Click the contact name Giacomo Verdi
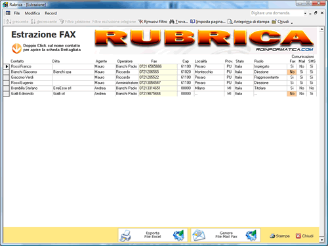 click(x=22, y=77)
